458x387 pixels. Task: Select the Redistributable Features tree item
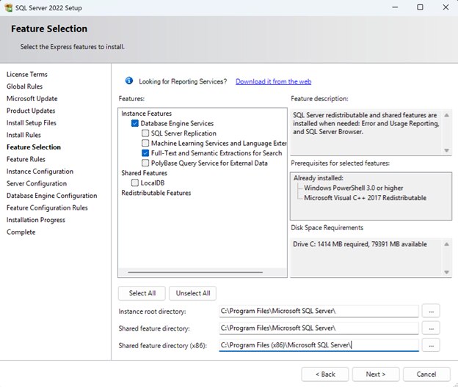[x=156, y=193]
